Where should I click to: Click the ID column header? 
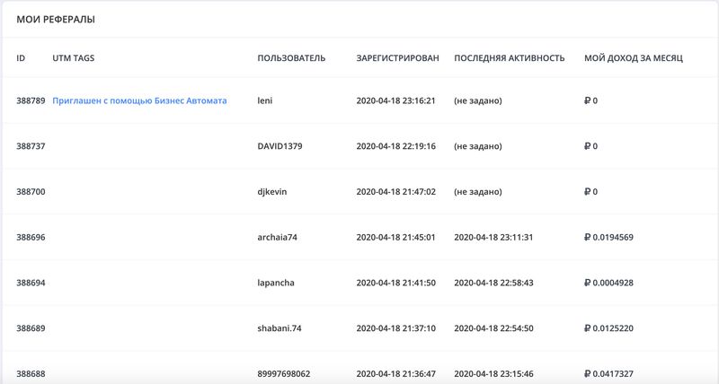pyautogui.click(x=21, y=58)
